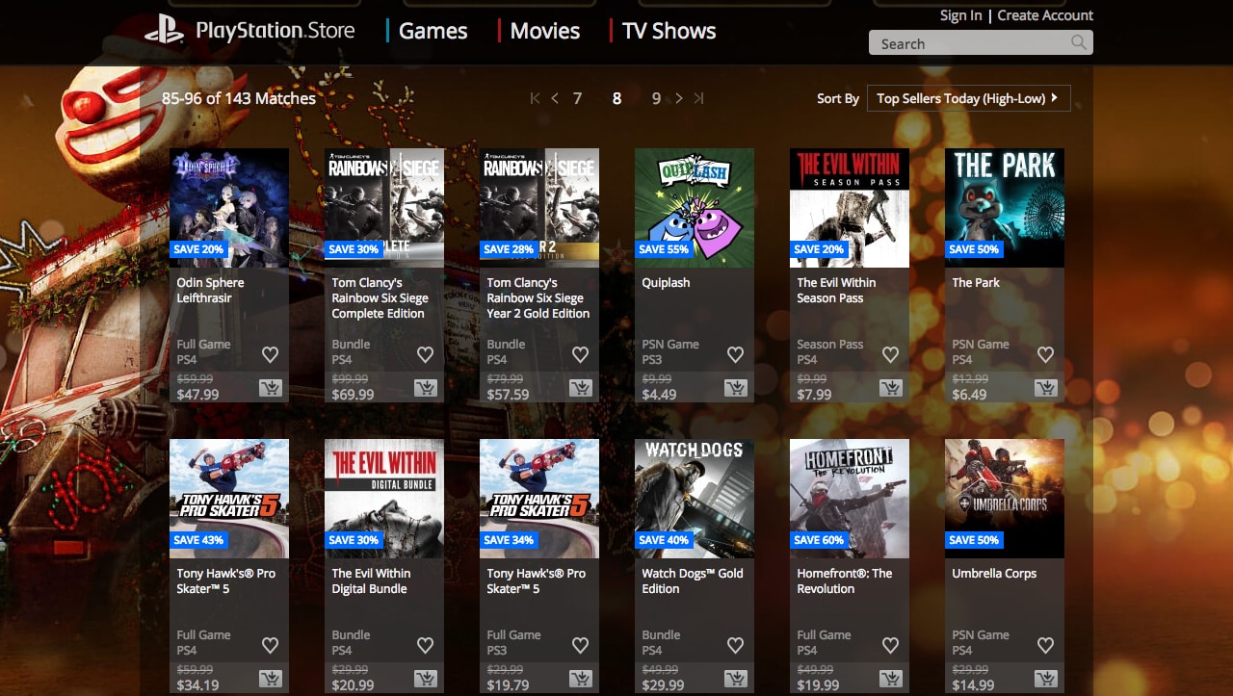Toggle wishlist heart for Homefront: The Revolution
Viewport: 1233px width, 696px height.
(x=891, y=645)
